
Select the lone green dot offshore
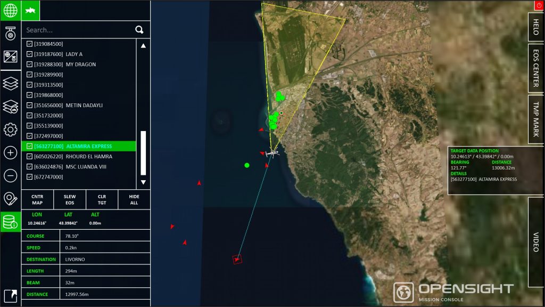pyautogui.click(x=247, y=165)
